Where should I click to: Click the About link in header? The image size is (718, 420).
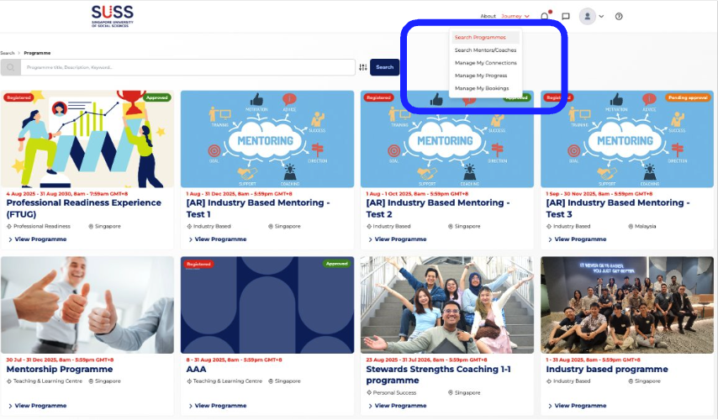tap(488, 16)
